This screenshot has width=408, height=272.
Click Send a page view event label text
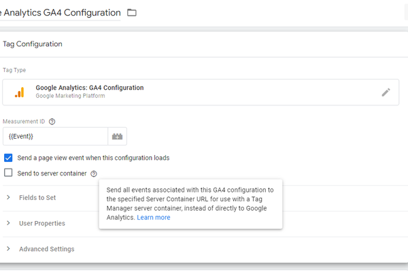[93, 158]
